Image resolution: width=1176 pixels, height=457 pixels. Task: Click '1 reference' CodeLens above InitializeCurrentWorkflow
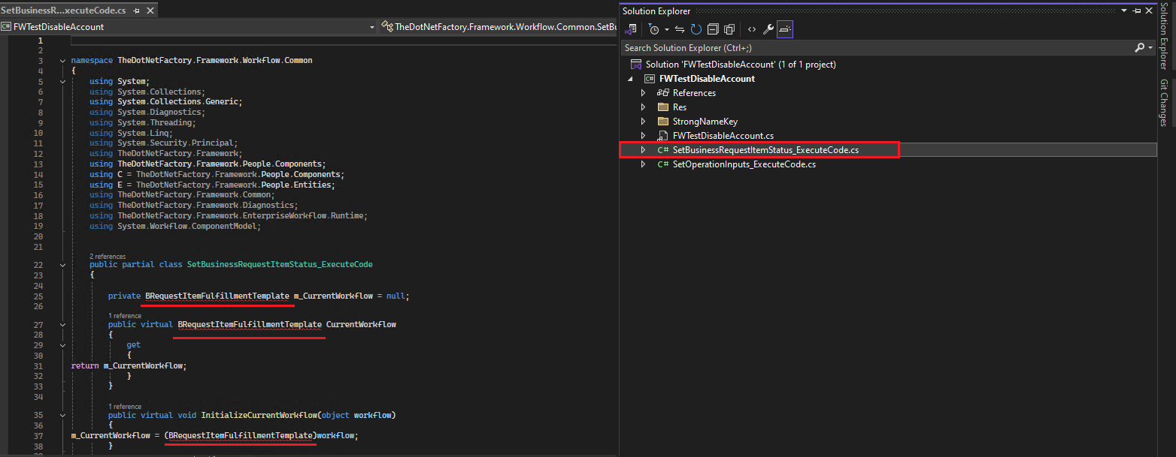click(x=125, y=406)
